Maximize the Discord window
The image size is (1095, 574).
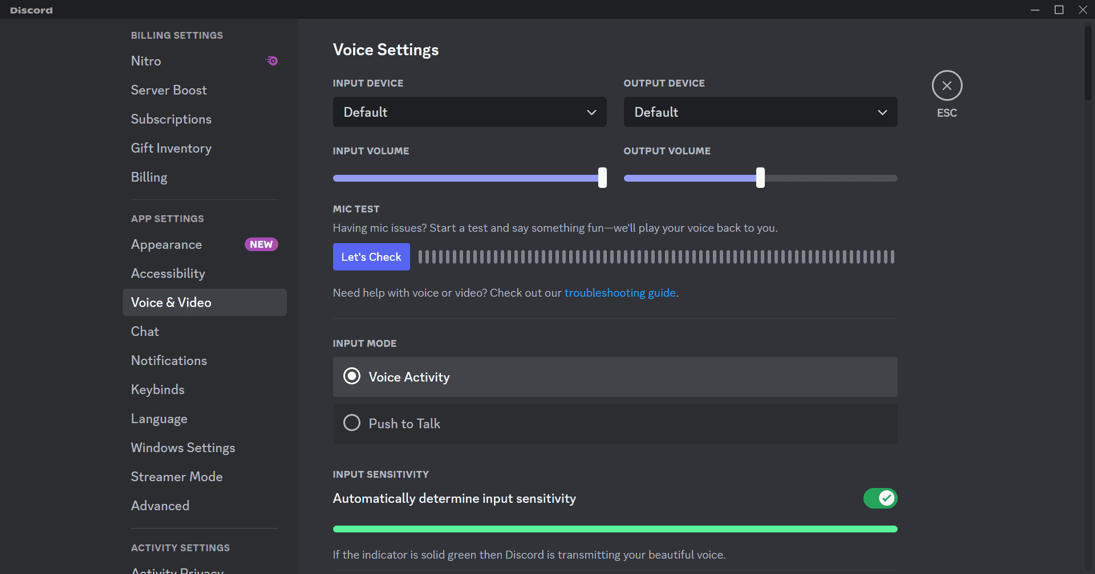tap(1059, 10)
